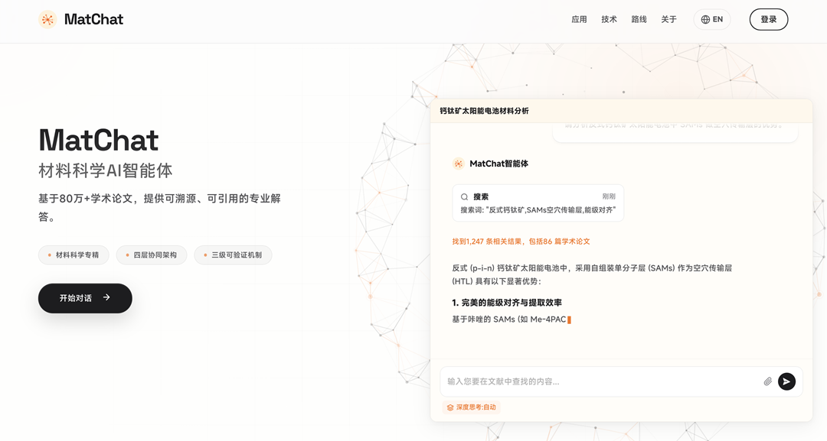This screenshot has height=441, width=827.
Task: Open the 应用 navigation item
Action: coord(579,20)
